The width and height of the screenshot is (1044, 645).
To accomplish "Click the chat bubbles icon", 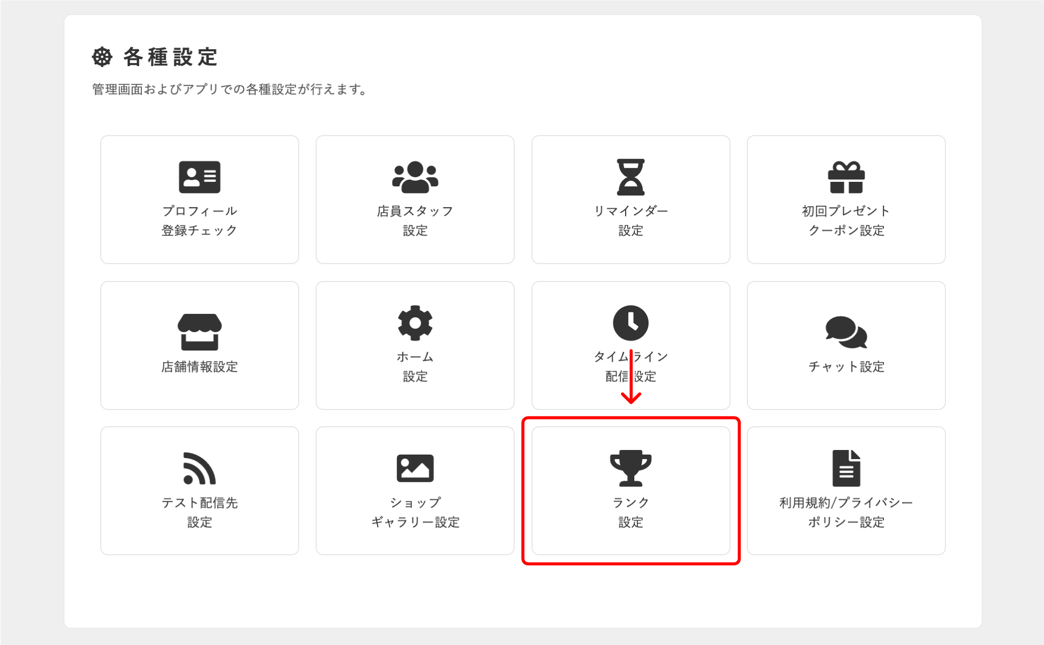I will (846, 332).
